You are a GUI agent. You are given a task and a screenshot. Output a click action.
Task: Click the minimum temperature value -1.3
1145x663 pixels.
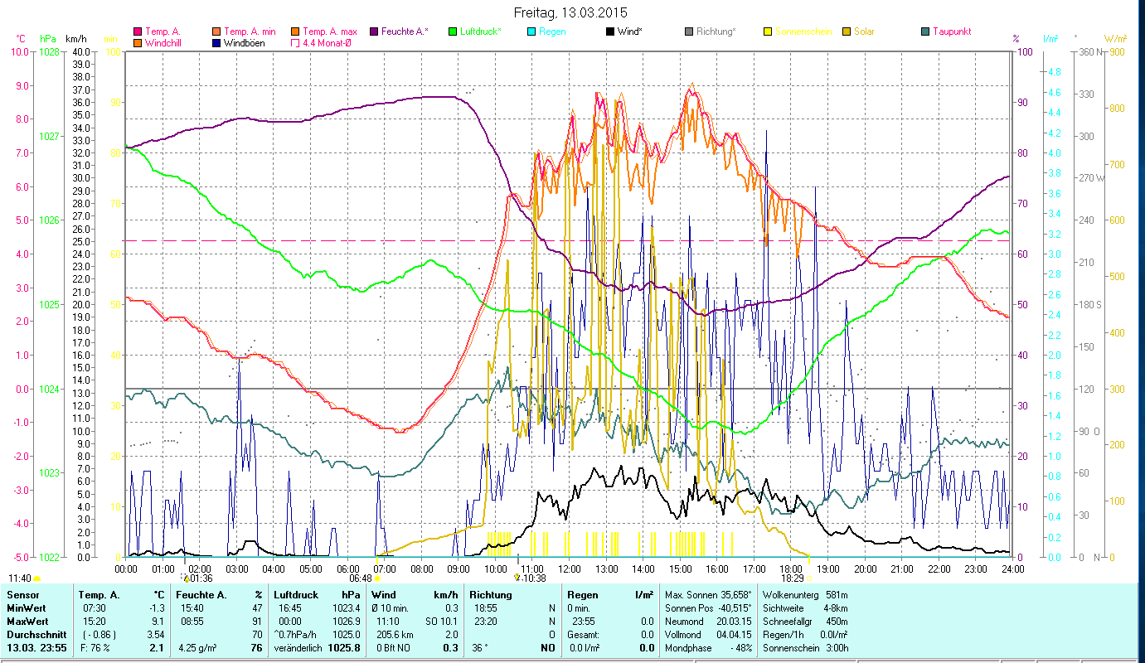[x=157, y=607]
